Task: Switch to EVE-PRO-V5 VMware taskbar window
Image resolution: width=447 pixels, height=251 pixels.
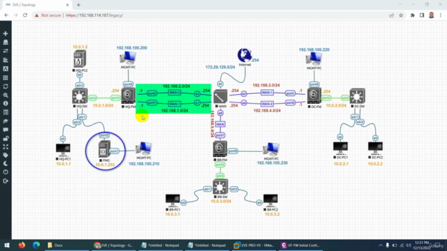Action: pos(254,245)
